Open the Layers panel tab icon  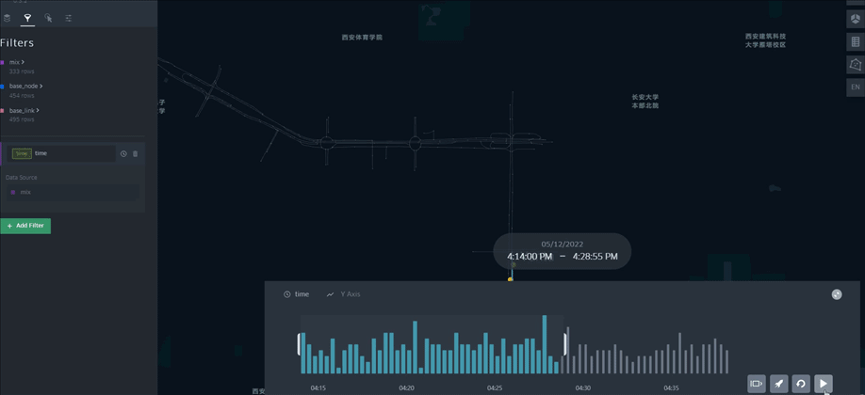tap(7, 18)
